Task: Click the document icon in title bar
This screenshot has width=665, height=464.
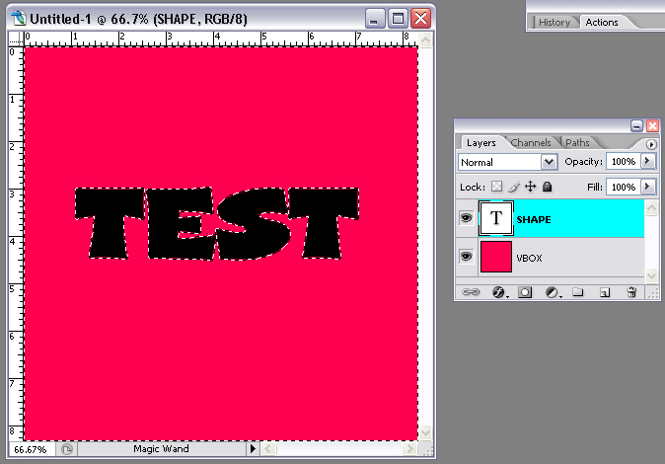Action: pos(19,18)
